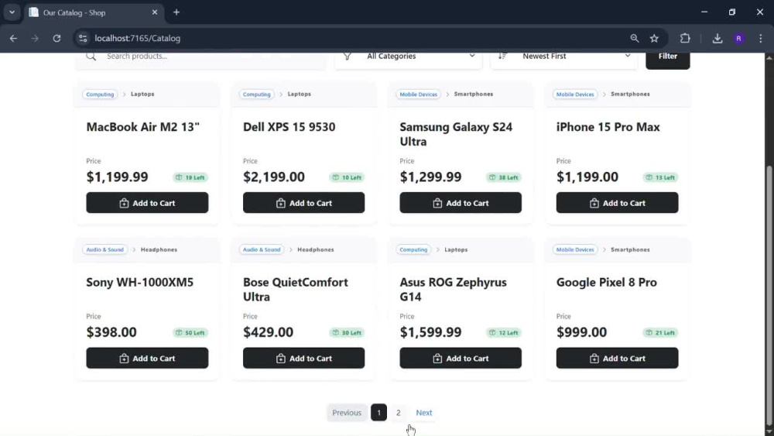
Task: Open a new browser tab
Action: [x=176, y=12]
